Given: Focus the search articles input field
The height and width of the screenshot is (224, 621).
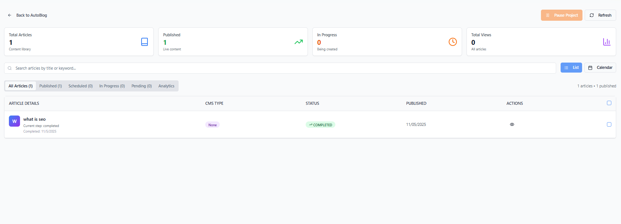Looking at the screenshot, I should (x=280, y=68).
